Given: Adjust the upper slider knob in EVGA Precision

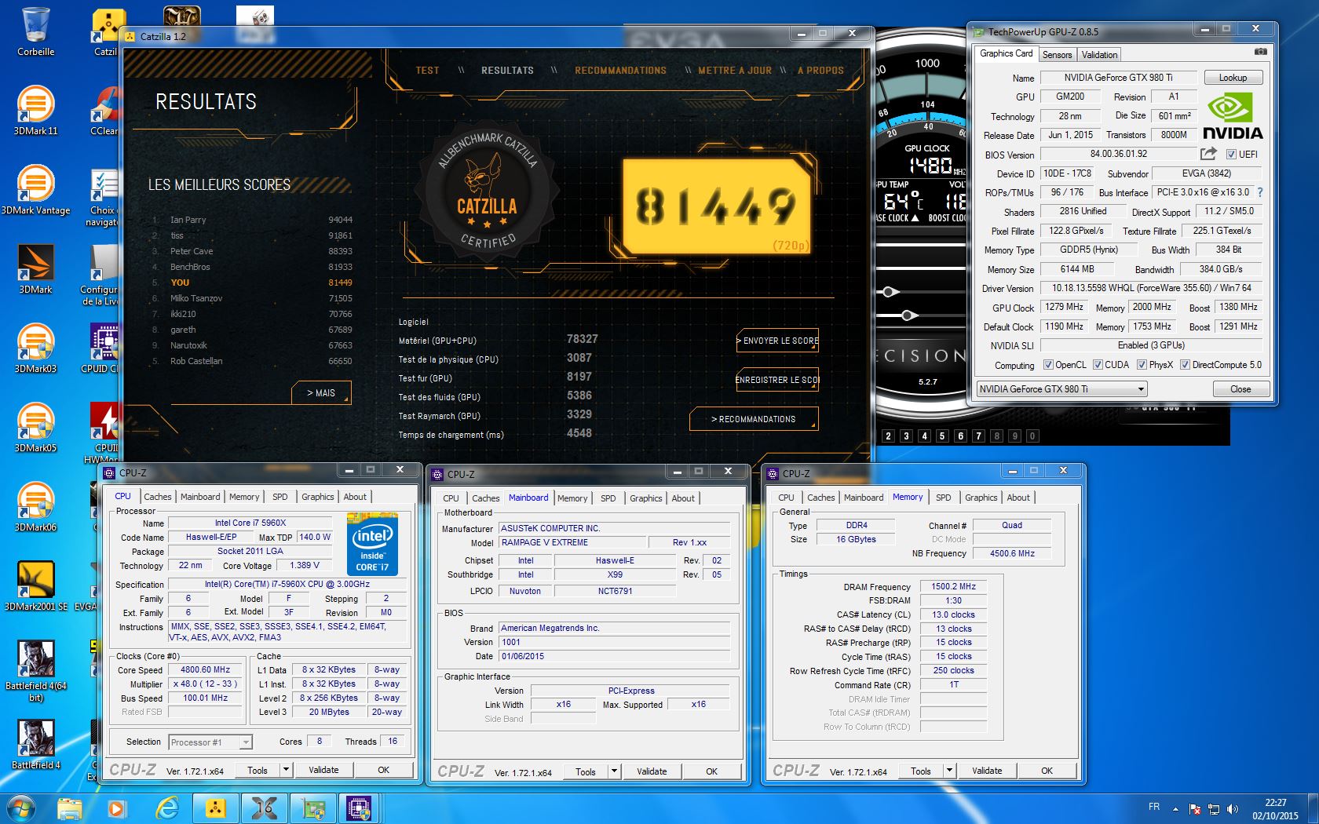Looking at the screenshot, I should click(x=890, y=292).
